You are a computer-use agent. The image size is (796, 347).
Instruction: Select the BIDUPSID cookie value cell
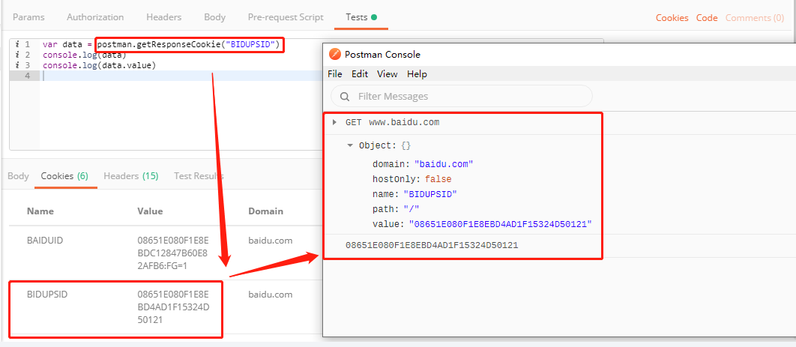pyautogui.click(x=174, y=307)
